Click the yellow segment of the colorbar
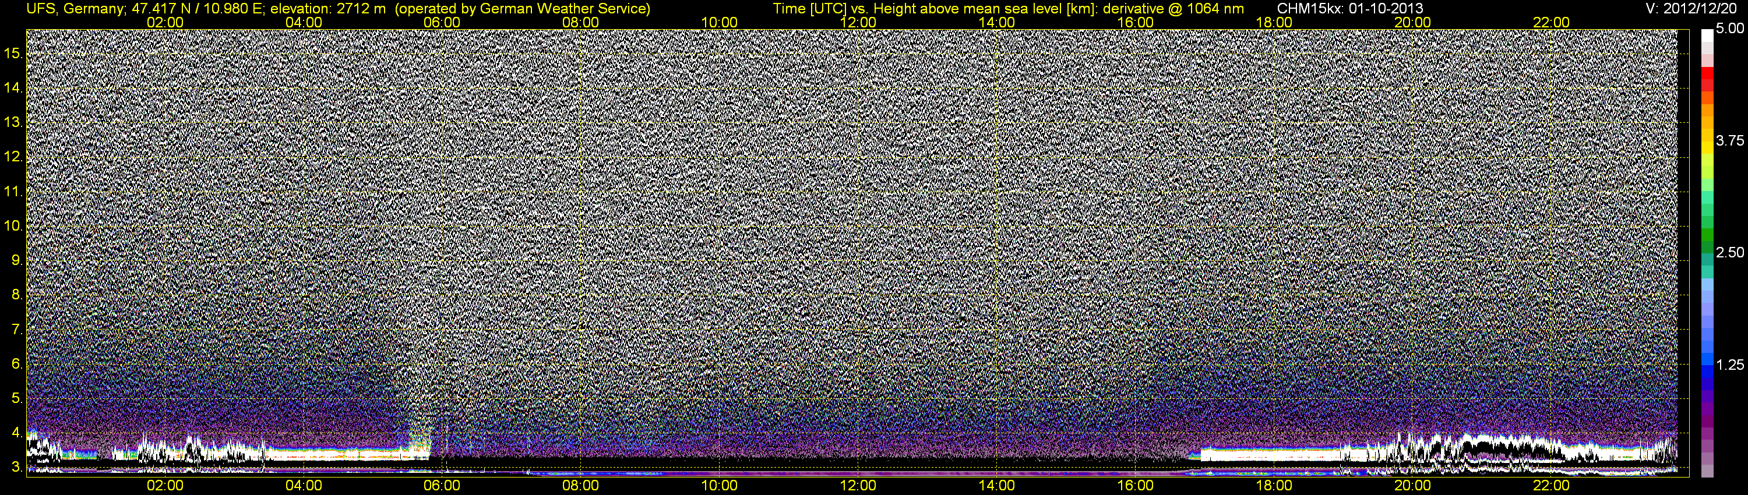The width and height of the screenshot is (1748, 495). (x=1707, y=149)
